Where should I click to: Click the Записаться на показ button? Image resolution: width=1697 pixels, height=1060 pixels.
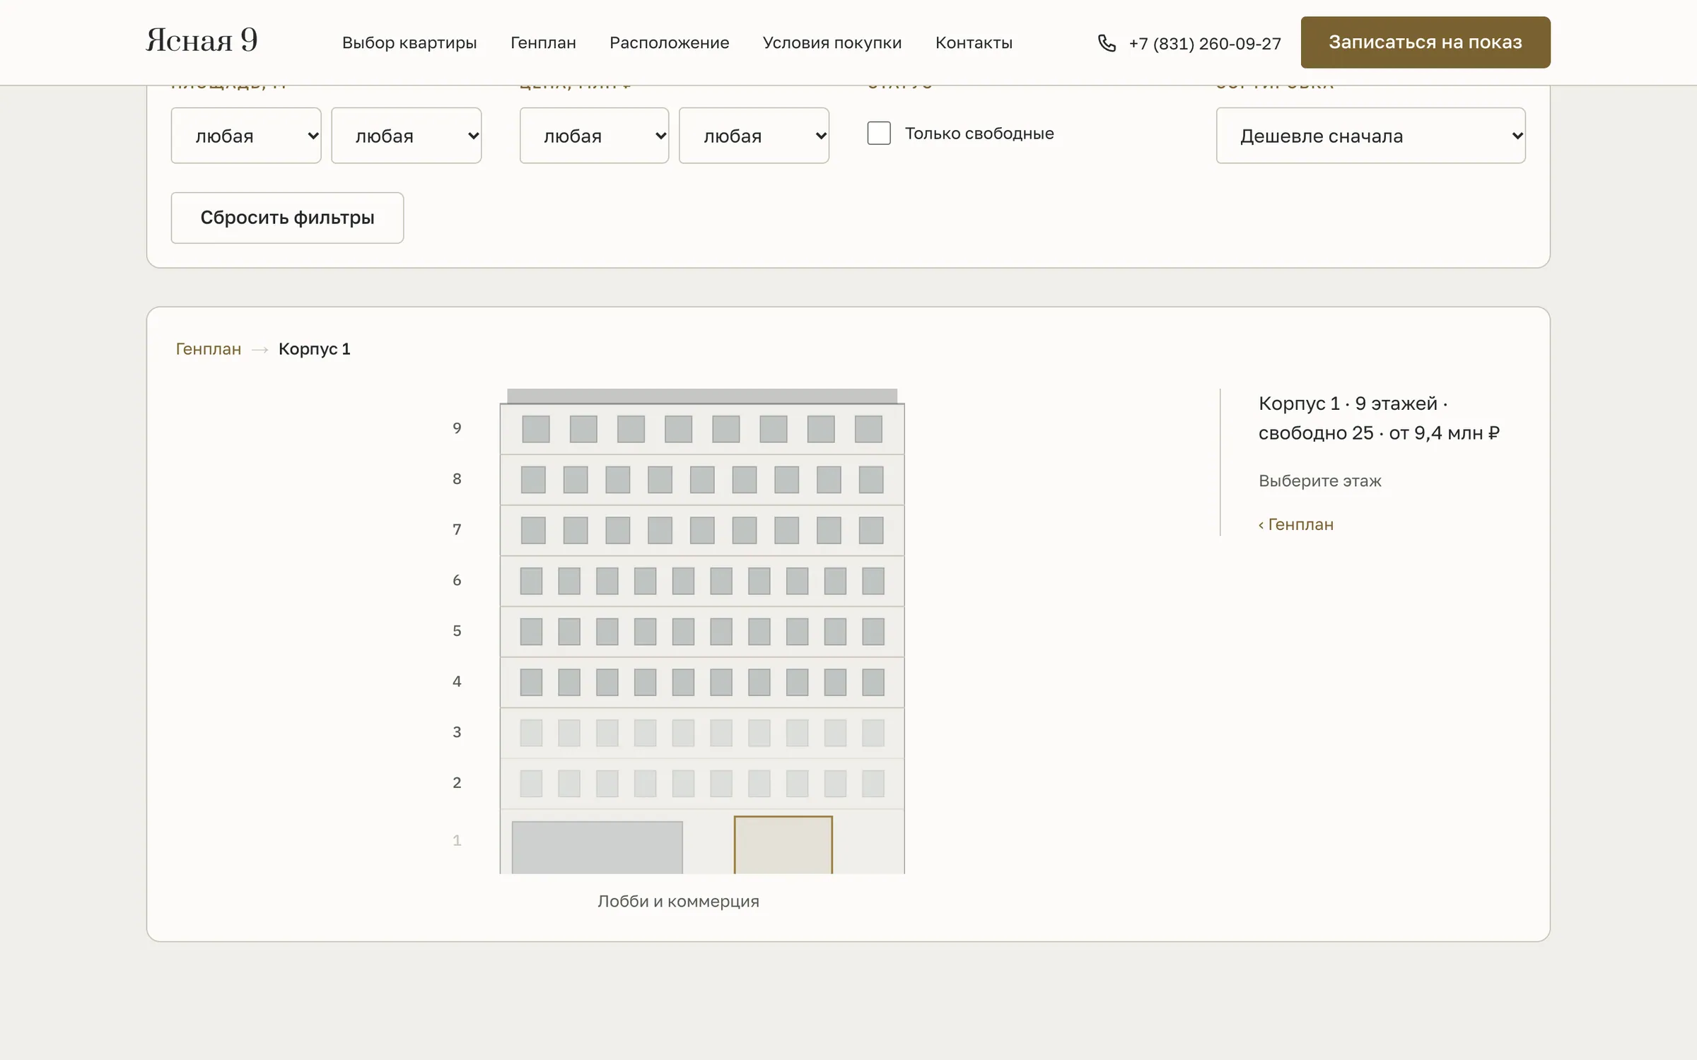(1425, 42)
